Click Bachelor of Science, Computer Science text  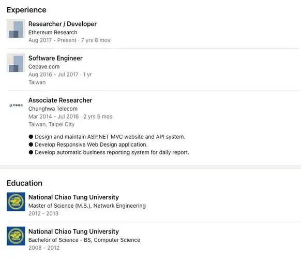click(x=84, y=240)
